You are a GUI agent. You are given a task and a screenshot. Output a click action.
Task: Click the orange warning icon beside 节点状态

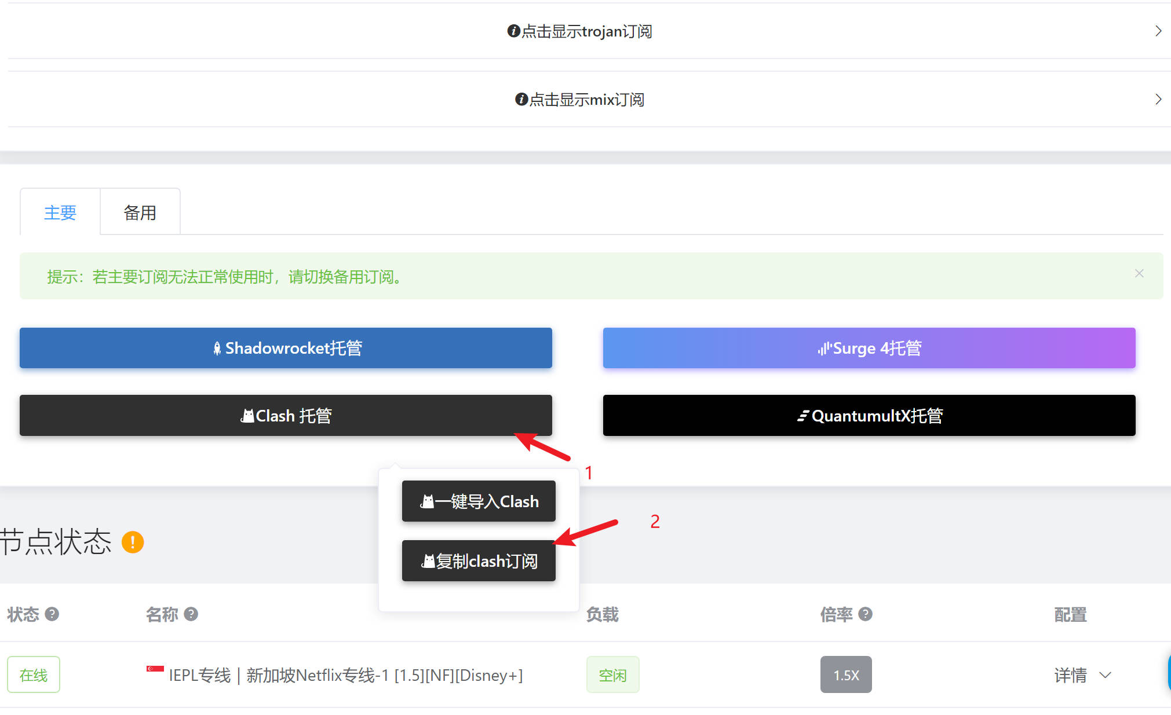(x=133, y=542)
